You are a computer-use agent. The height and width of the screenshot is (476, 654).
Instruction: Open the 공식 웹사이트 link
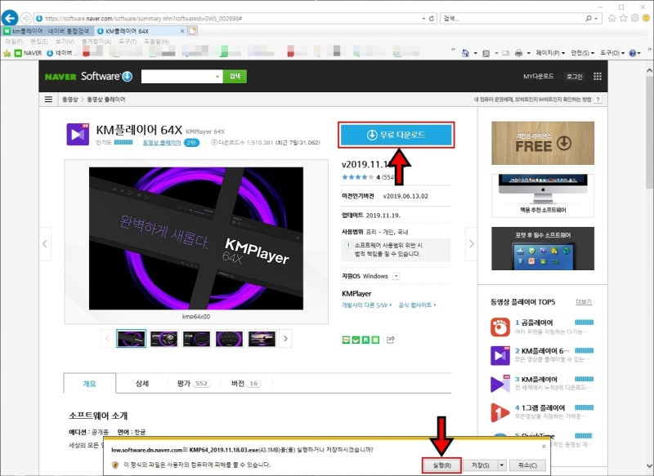417,305
